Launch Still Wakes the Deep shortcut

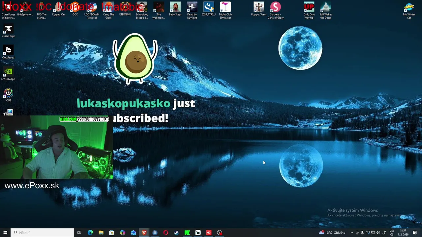pyautogui.click(x=326, y=11)
